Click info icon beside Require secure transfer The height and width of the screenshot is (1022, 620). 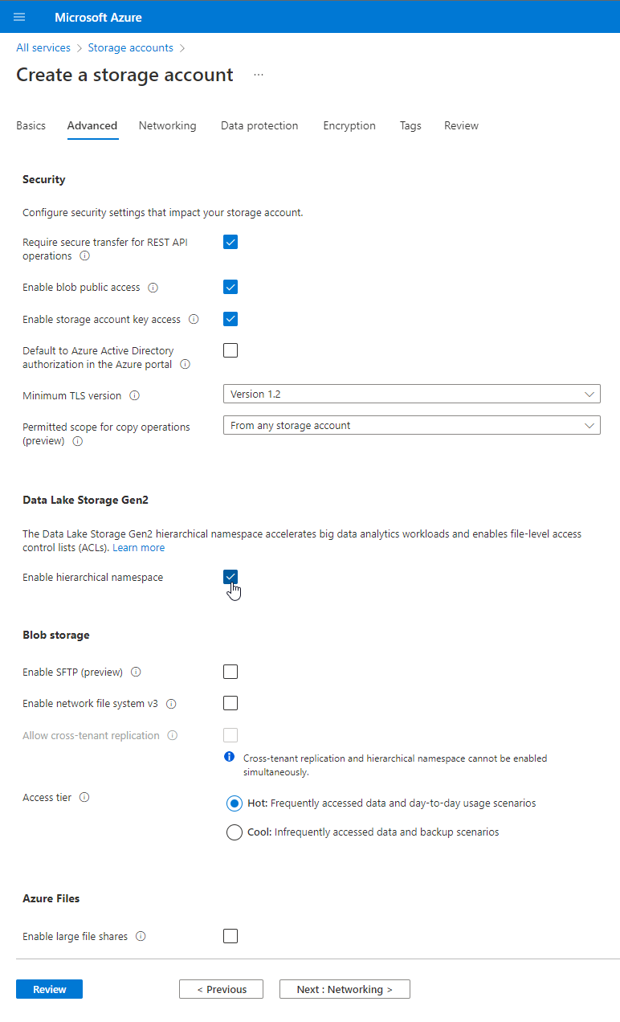tap(84, 256)
